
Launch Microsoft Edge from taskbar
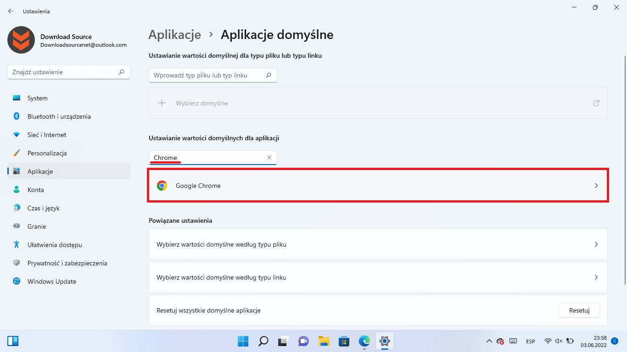click(364, 341)
